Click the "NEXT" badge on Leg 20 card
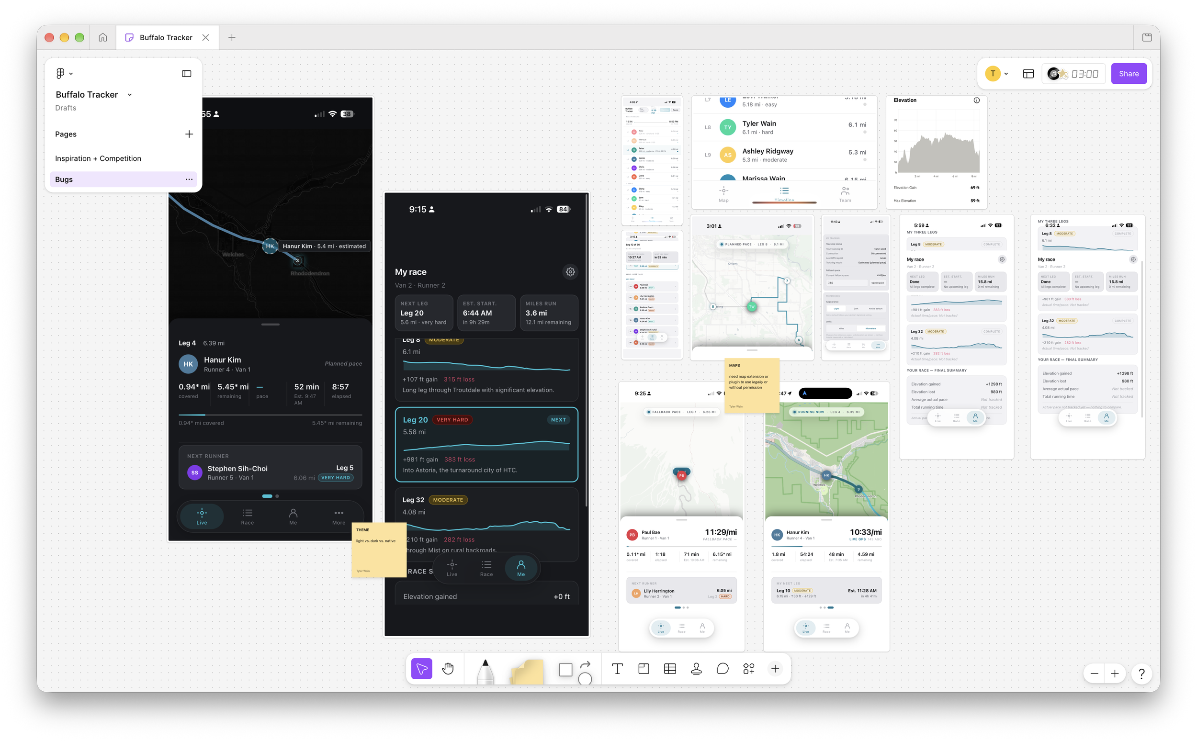The height and width of the screenshot is (741, 1197). [x=558, y=420]
